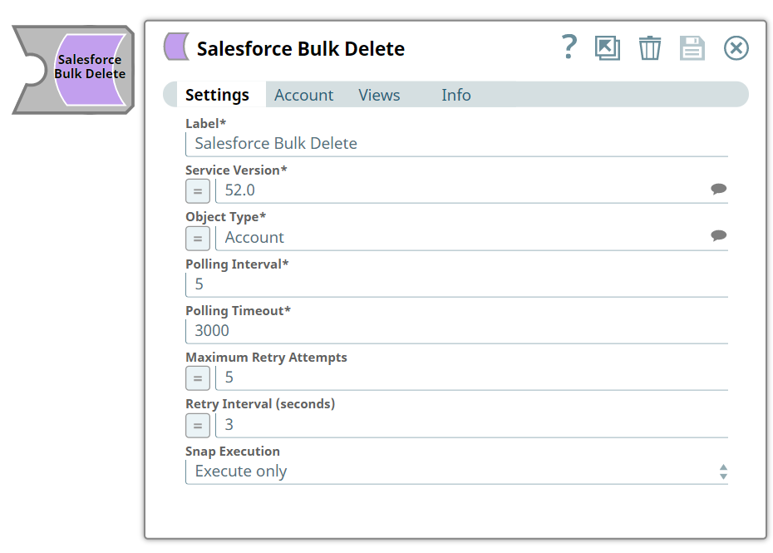Toggle expression for Retry Interval

pyautogui.click(x=198, y=425)
